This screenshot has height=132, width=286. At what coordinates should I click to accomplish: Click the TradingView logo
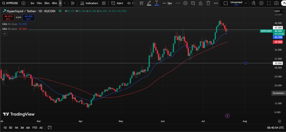pos(19,114)
